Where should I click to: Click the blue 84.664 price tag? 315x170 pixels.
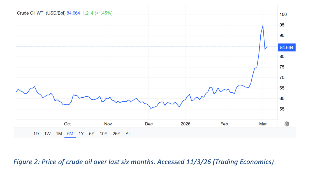[x=287, y=47]
